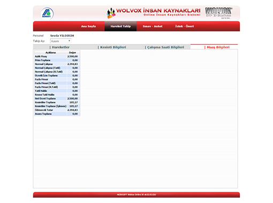
Task: Click the WOLVOX ERP E-Business logo
Action: pos(218,13)
